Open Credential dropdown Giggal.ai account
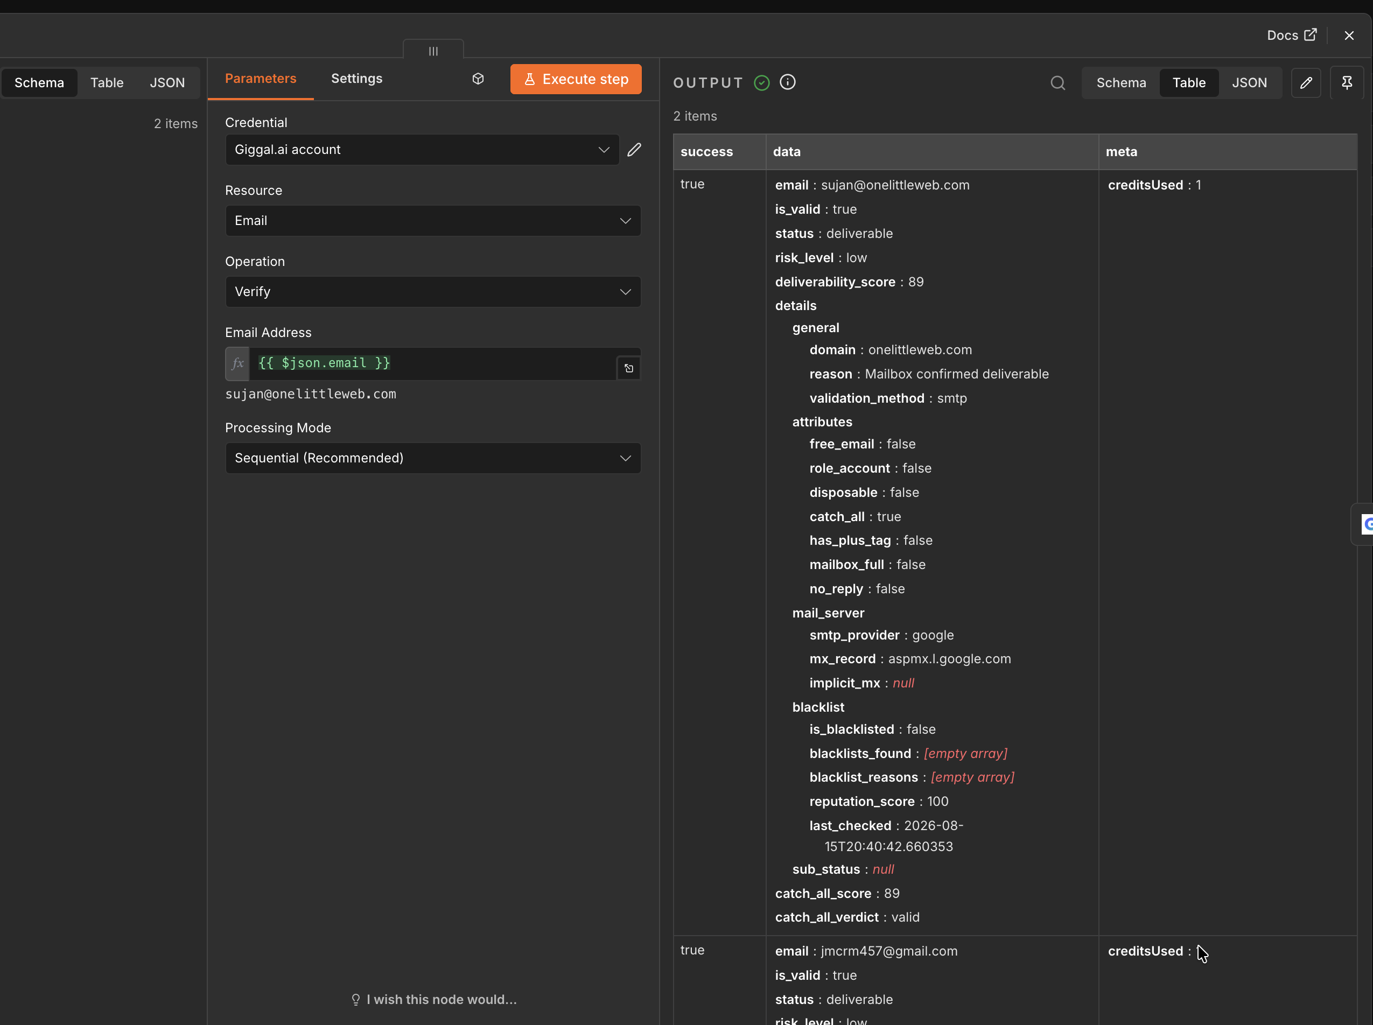This screenshot has width=1373, height=1025. (x=422, y=150)
